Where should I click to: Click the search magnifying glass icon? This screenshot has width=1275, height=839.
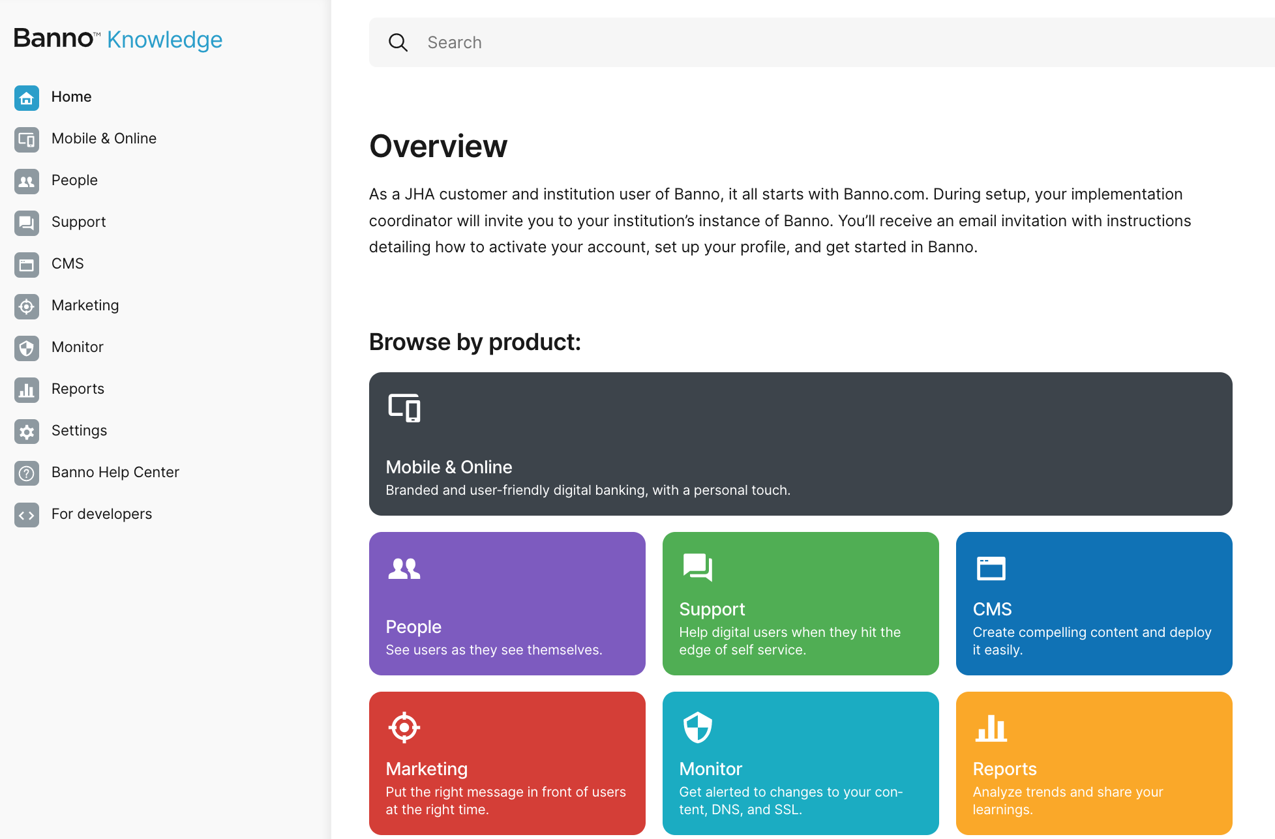[398, 42]
